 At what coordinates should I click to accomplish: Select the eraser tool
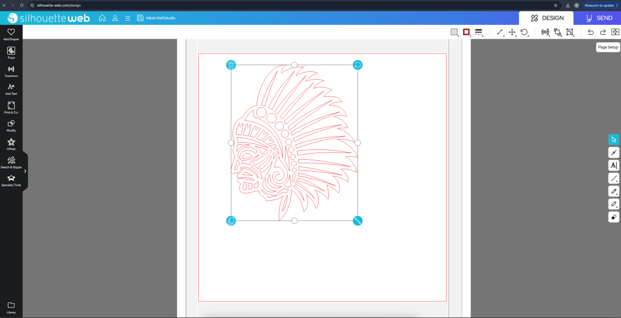(614, 217)
